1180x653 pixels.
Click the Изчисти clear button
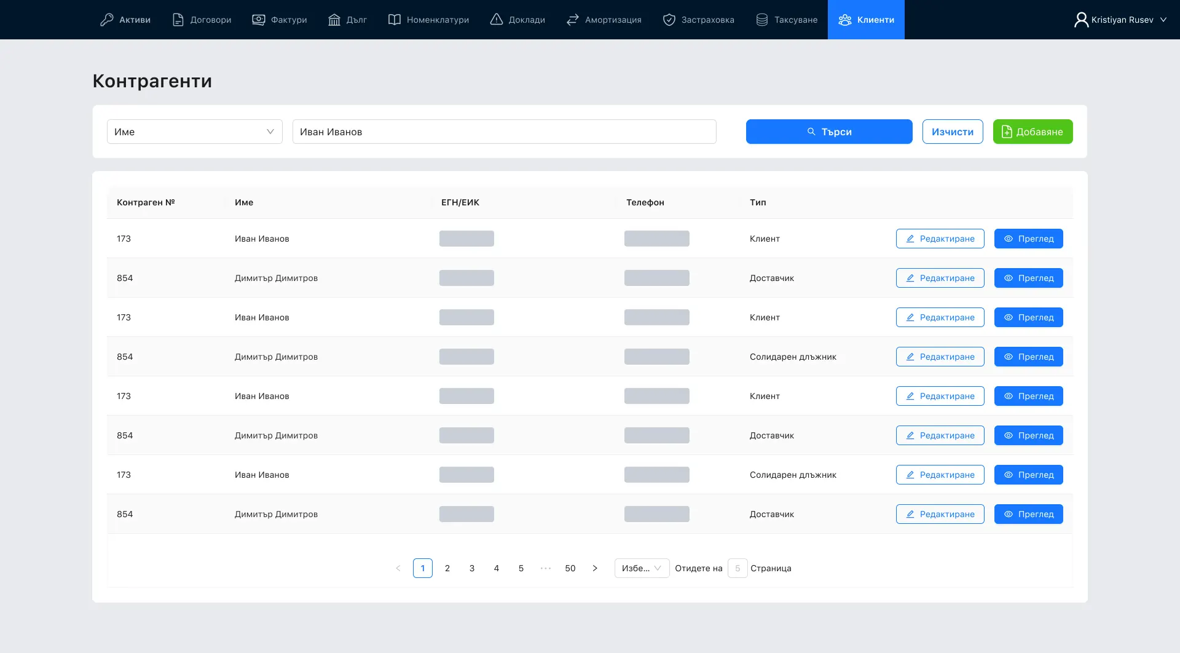click(953, 132)
